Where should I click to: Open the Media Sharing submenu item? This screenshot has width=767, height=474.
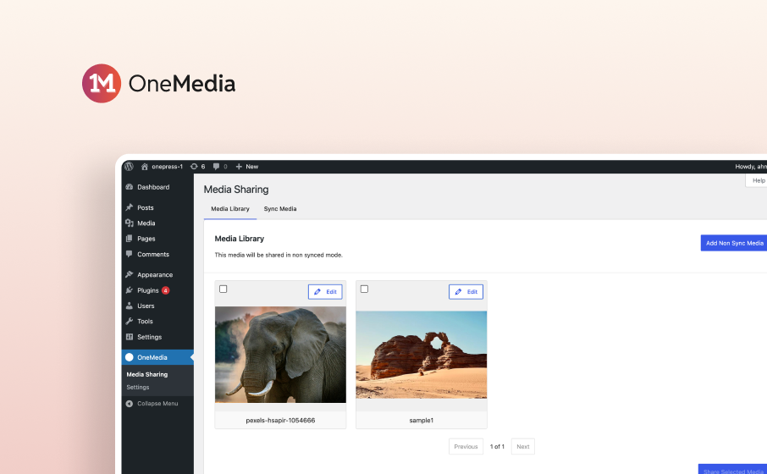[x=147, y=374]
